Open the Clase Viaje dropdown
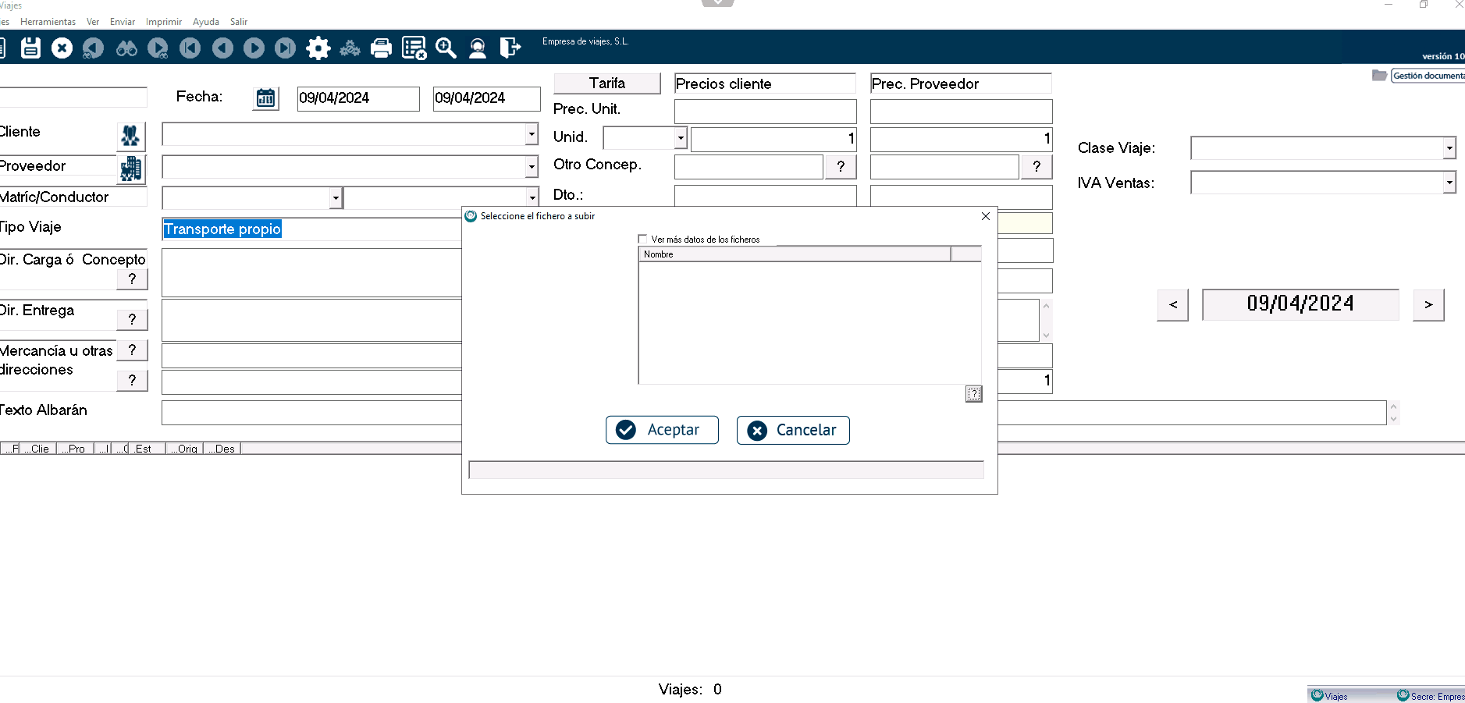Viewport: 1465px width, 703px height. coord(1449,147)
